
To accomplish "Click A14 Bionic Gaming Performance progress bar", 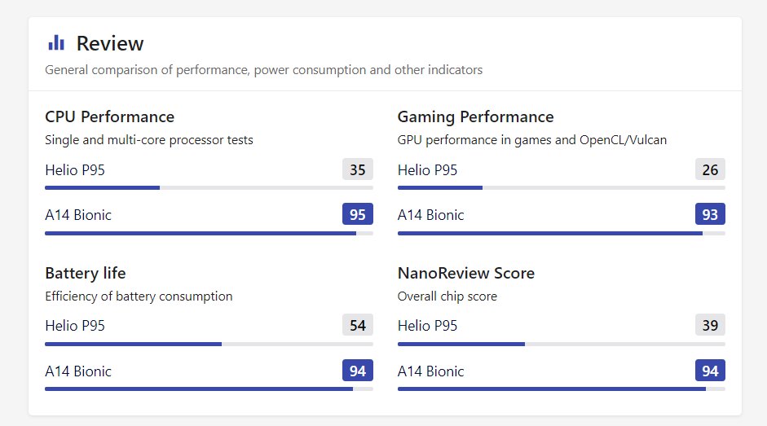I will (561, 233).
